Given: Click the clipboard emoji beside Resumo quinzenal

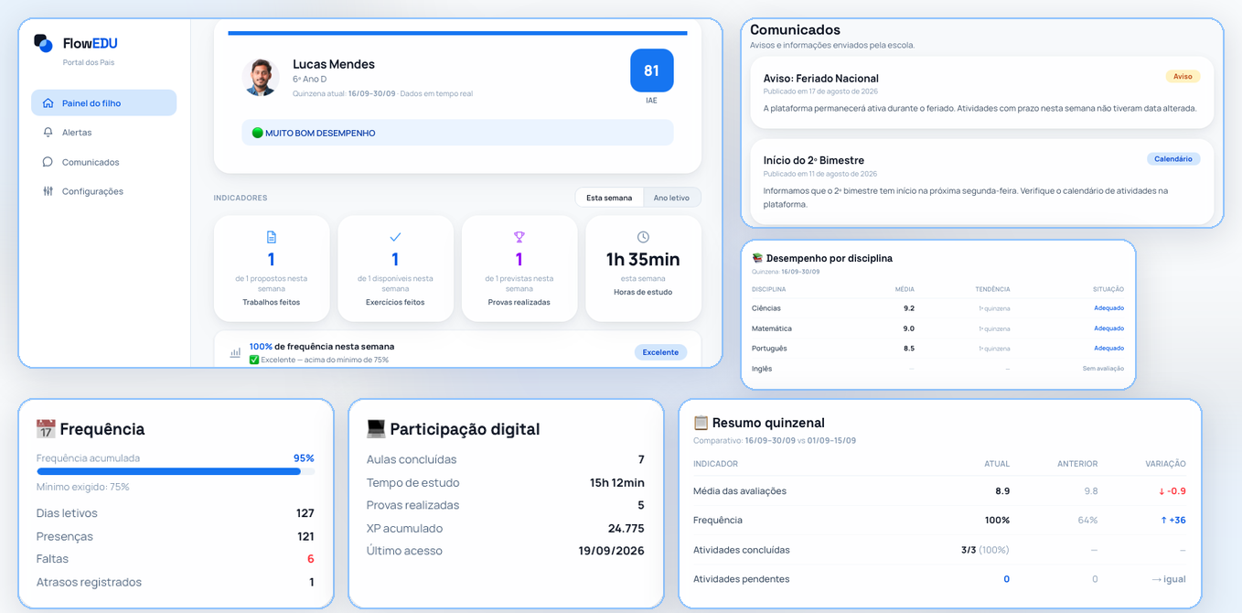Looking at the screenshot, I should point(701,423).
